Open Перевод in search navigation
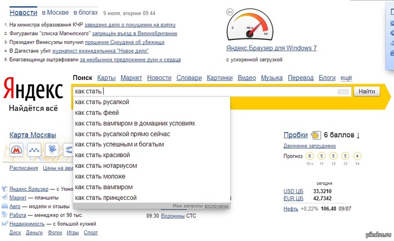The image size is (394, 241). tap(301, 78)
